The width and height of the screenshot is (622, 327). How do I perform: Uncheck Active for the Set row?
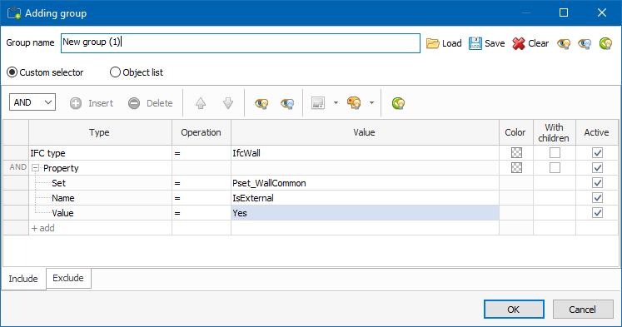597,183
